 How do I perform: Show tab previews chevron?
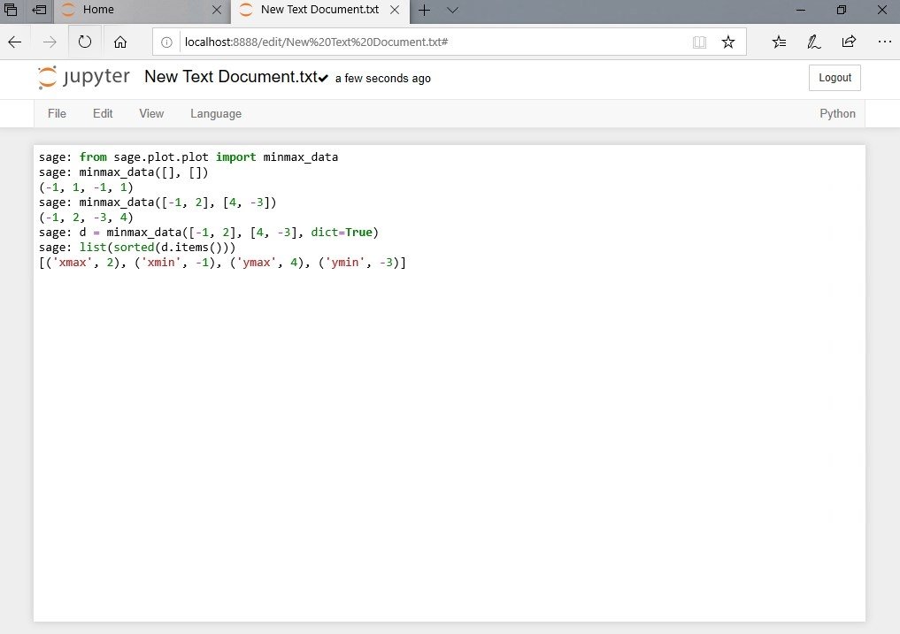tap(452, 10)
